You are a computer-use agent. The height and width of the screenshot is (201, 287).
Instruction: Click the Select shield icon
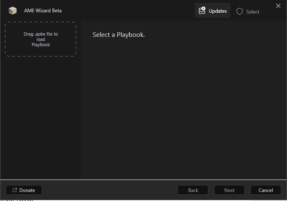pyautogui.click(x=240, y=11)
